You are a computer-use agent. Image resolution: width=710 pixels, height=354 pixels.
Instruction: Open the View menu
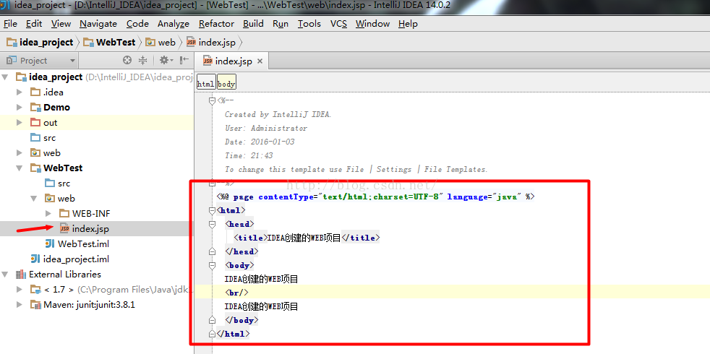point(61,24)
